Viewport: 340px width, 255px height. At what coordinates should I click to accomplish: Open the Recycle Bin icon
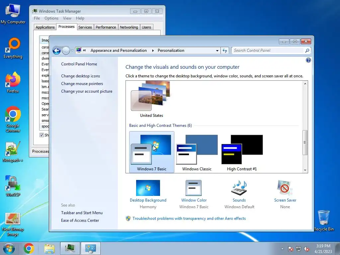tap(323, 220)
